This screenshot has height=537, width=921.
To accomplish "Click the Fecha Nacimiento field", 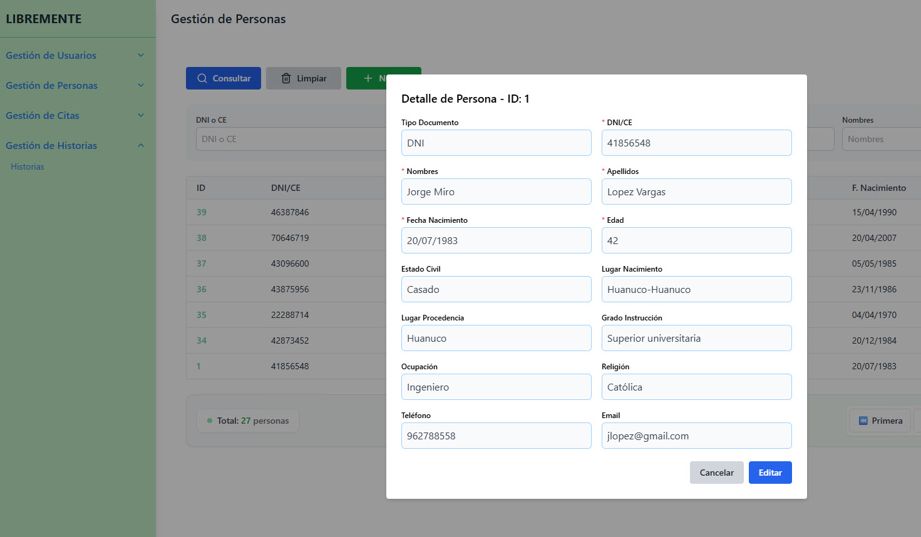I will click(x=497, y=240).
